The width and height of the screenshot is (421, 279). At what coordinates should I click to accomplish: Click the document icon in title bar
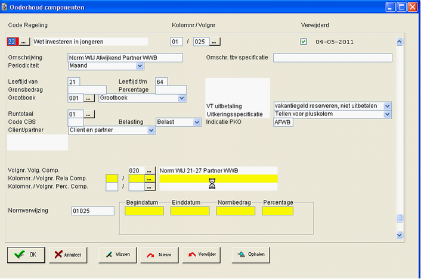[x=4, y=7]
